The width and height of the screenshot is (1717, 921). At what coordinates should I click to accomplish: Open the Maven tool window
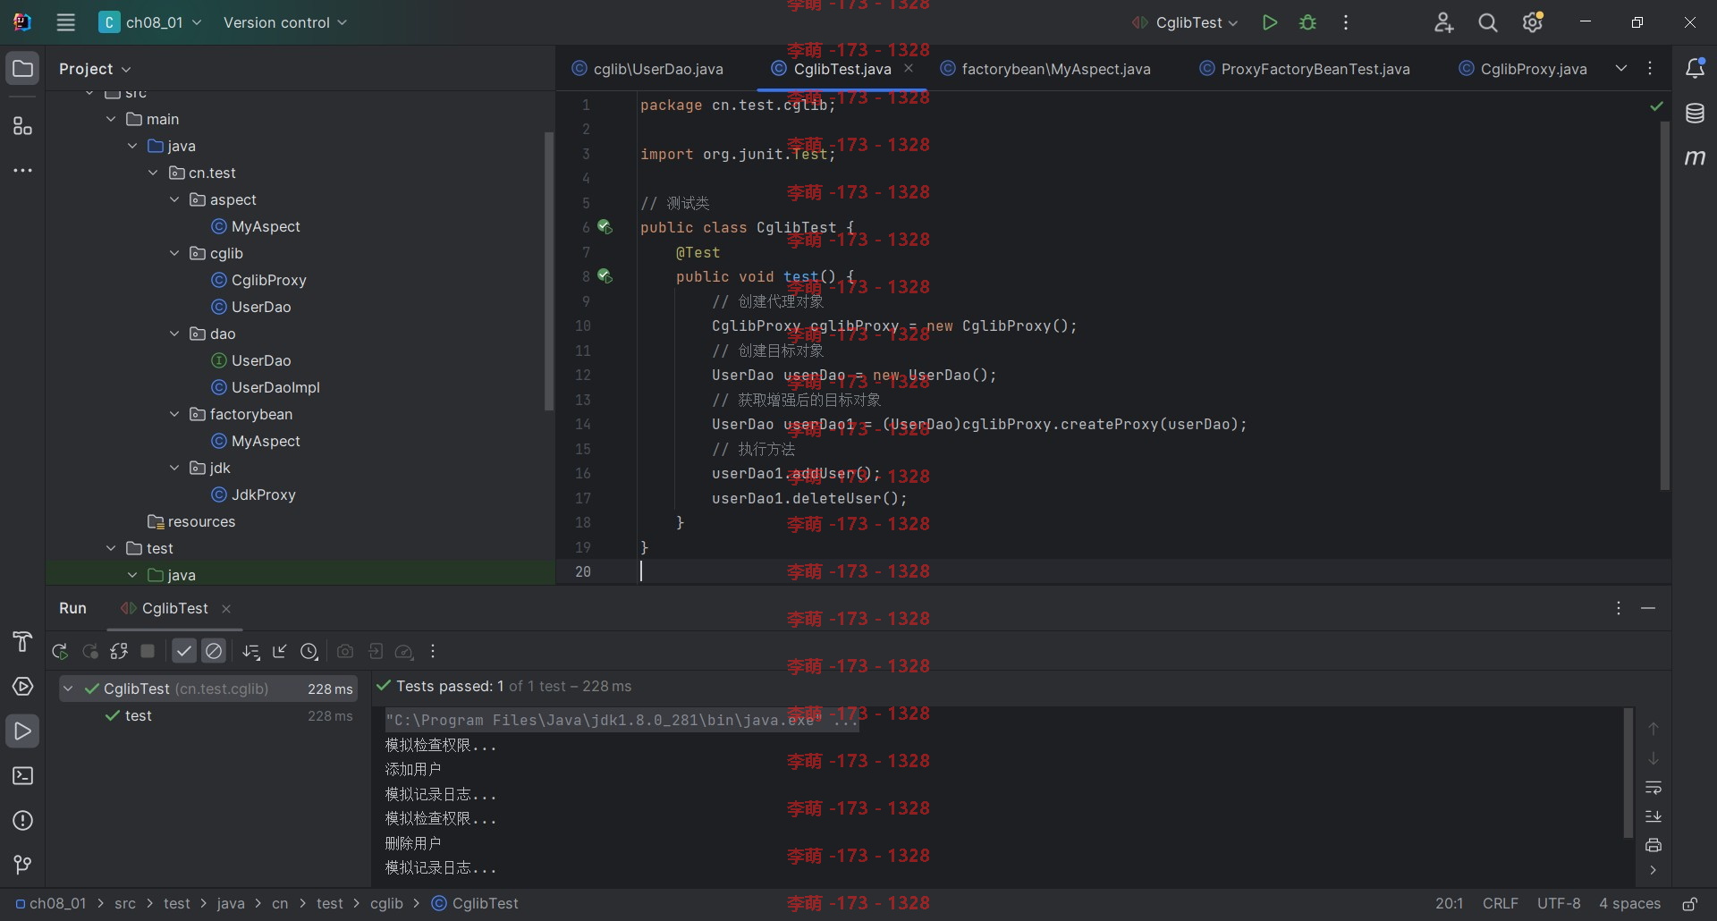click(x=1695, y=157)
